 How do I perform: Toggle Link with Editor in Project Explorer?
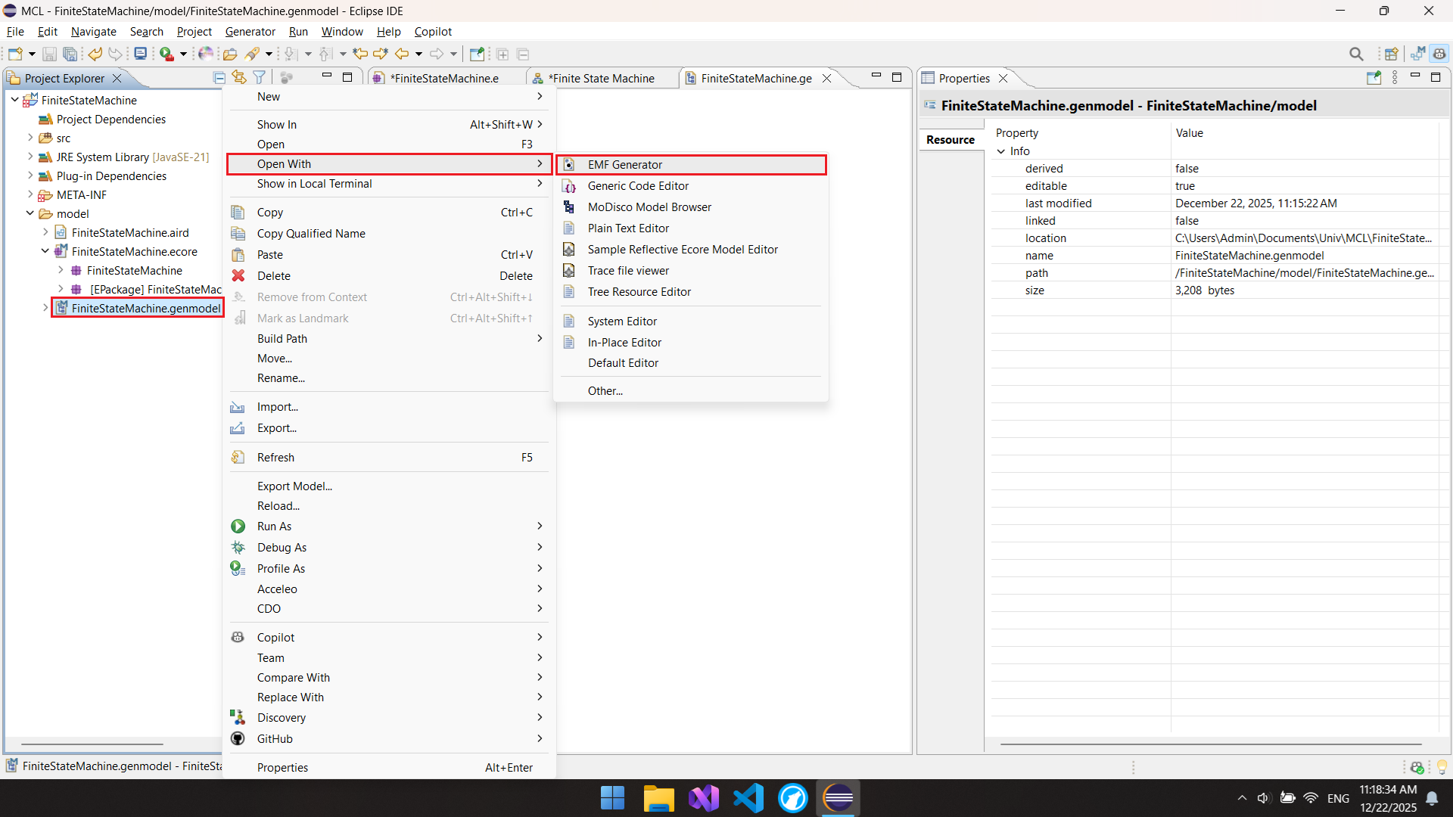coord(239,78)
